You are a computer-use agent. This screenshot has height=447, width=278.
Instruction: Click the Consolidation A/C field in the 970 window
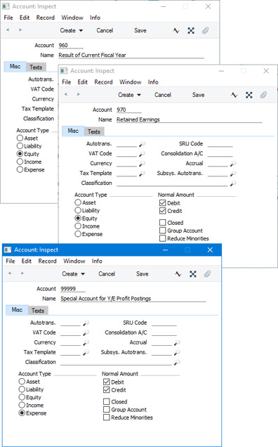(220, 154)
